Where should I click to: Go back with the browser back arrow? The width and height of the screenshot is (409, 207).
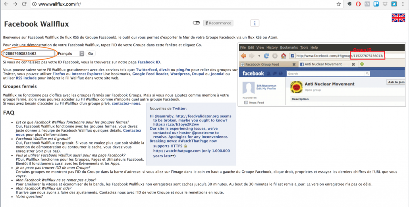point(6,4)
